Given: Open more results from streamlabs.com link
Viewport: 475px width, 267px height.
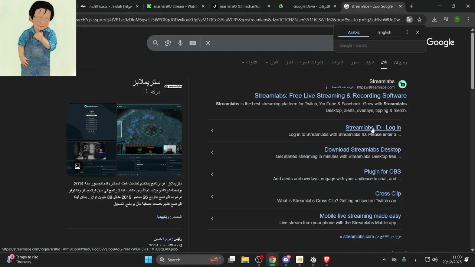Looking at the screenshot, I should pos(371,237).
